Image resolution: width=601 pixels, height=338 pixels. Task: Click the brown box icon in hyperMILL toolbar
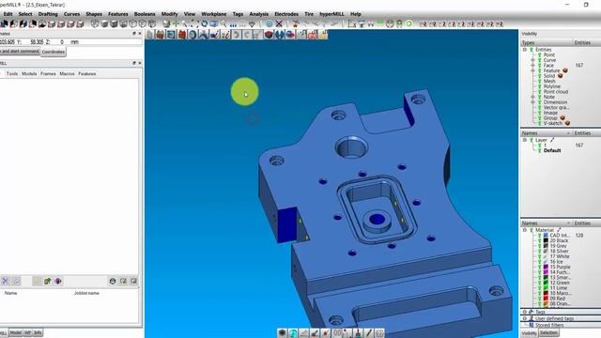160,35
